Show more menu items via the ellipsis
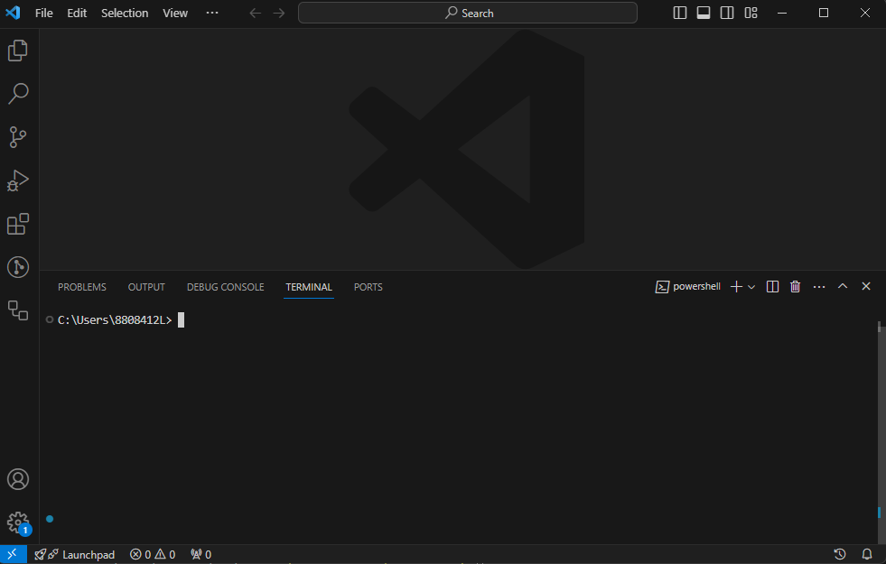886x564 pixels. (x=212, y=13)
